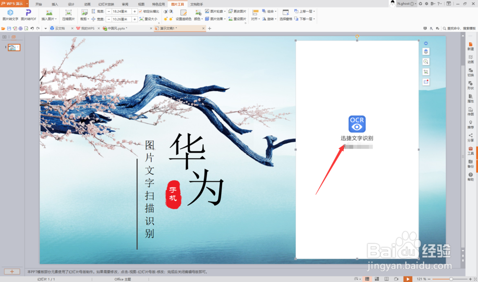The image size is (478, 282).
Task: Switch to the 幻灯片放映 ribbon tab
Action: (106, 4)
